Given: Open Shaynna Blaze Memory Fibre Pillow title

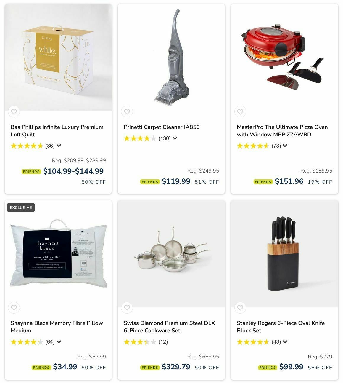Looking at the screenshot, I should [57, 327].
